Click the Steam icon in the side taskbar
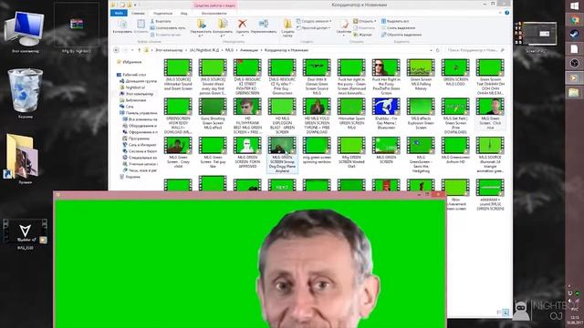Viewport: 584px width, 328px height. (574, 35)
